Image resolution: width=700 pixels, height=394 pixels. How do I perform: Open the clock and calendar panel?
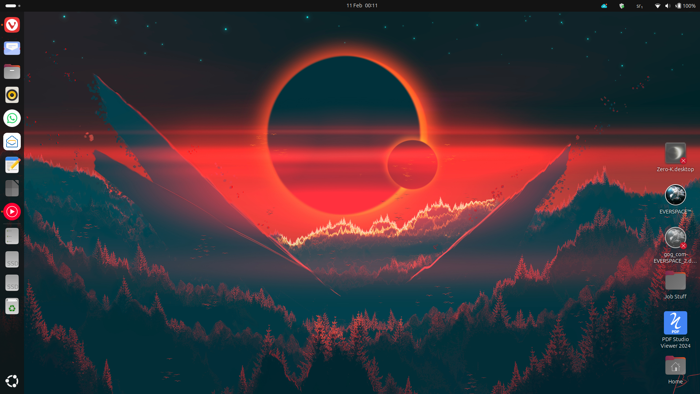tap(362, 5)
